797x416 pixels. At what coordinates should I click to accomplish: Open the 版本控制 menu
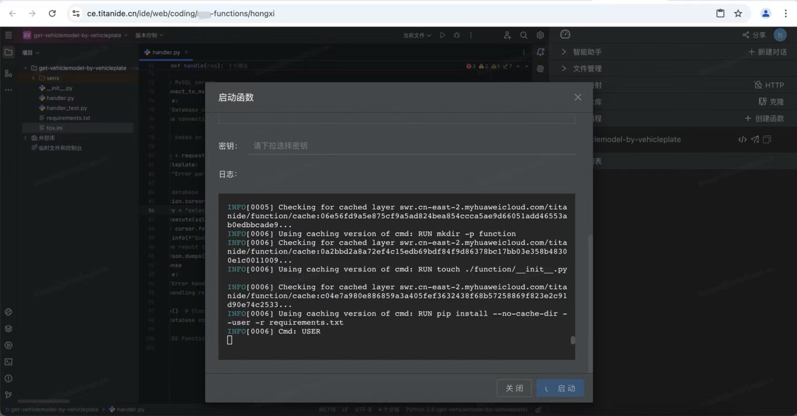[149, 35]
